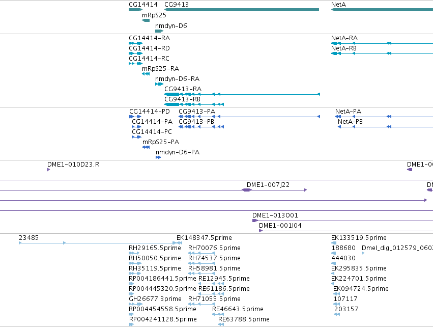Screen dimensions: 433x327
Task: Select the RP004241128.5prime EST label
Action: click(x=163, y=319)
